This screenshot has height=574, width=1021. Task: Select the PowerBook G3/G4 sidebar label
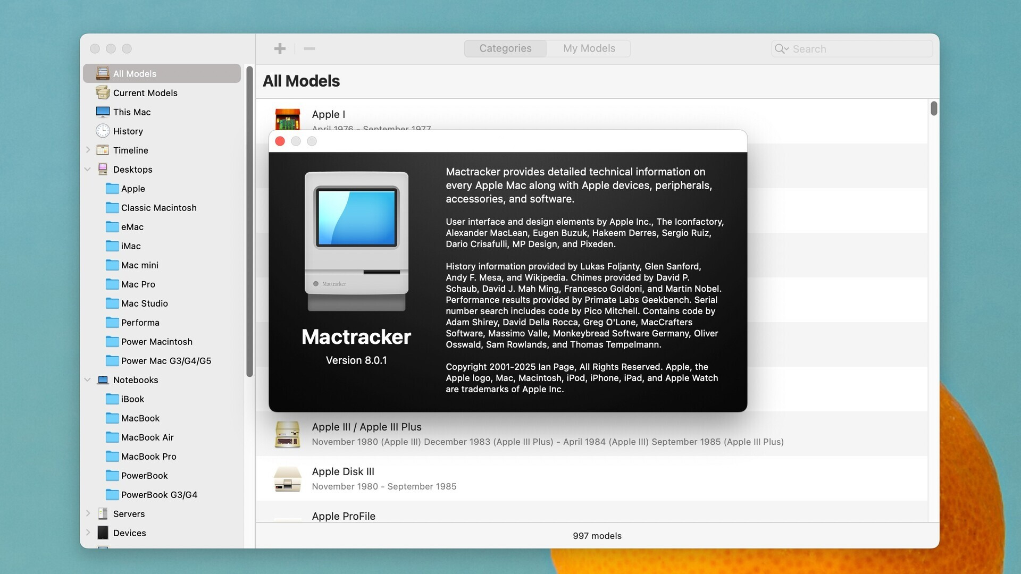[x=160, y=494]
